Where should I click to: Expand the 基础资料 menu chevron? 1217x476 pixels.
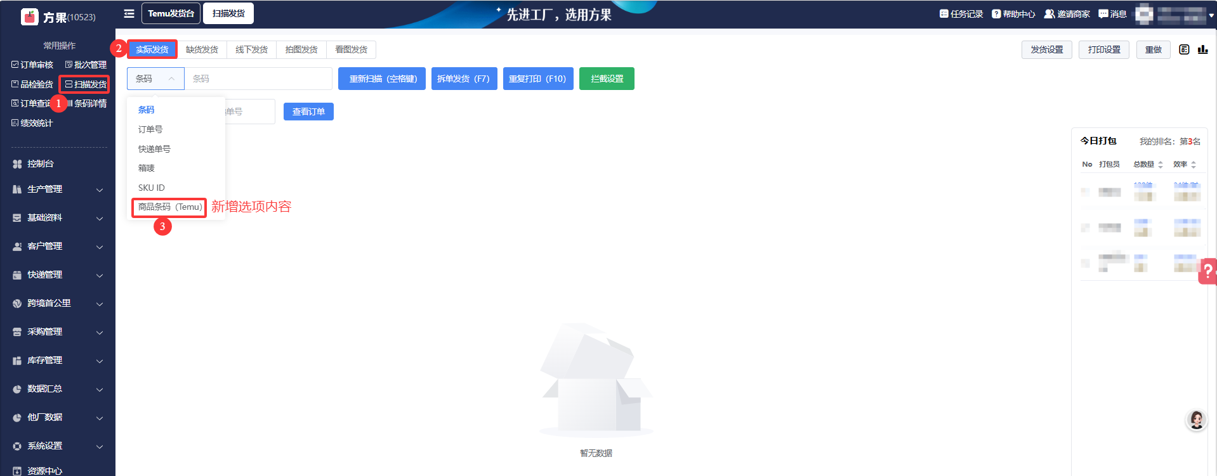click(100, 218)
